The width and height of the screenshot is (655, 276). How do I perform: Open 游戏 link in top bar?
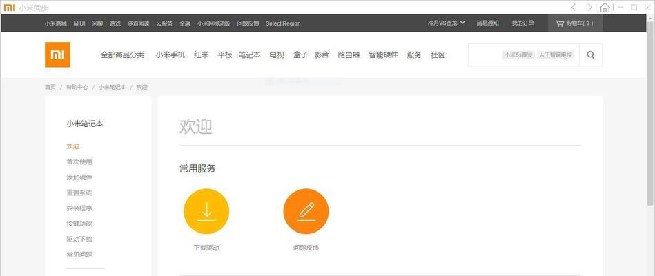coord(115,23)
